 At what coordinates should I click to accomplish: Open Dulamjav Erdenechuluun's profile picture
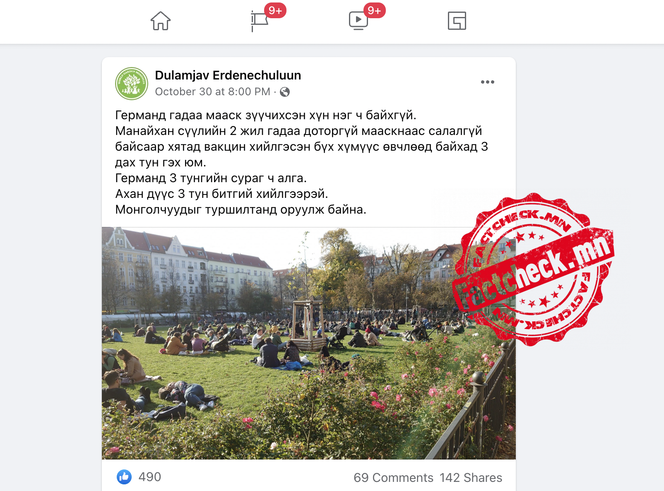click(x=132, y=84)
